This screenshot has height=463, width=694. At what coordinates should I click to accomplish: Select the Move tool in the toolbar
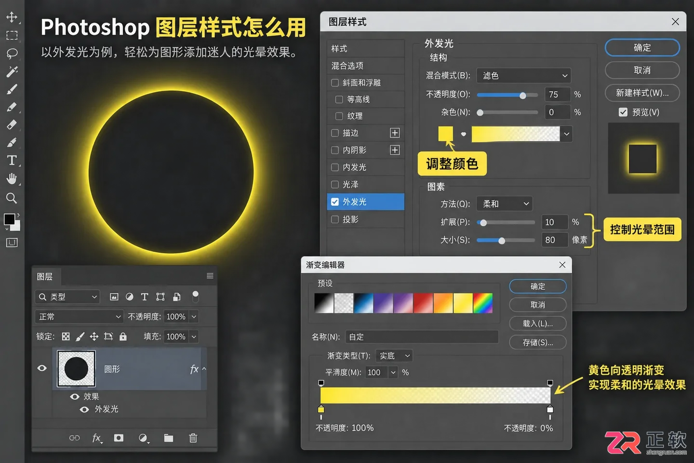12,17
